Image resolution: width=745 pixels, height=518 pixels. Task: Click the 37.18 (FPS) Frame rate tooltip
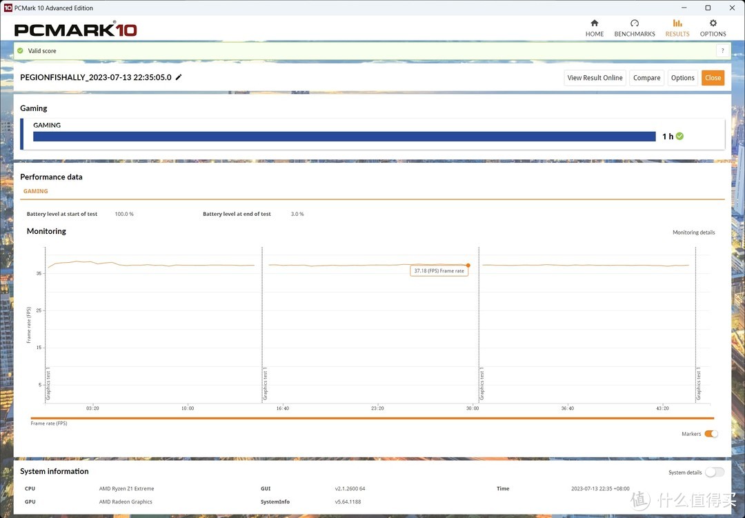pos(439,271)
